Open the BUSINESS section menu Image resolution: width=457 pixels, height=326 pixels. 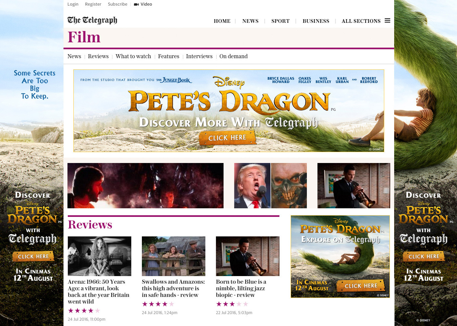[x=316, y=21]
